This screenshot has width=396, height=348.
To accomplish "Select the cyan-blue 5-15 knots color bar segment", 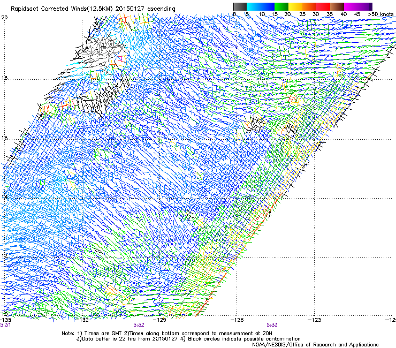I will [x=261, y=6].
